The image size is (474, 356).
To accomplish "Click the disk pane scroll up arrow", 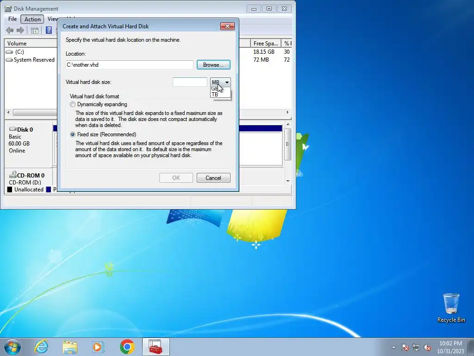I will click(288, 124).
